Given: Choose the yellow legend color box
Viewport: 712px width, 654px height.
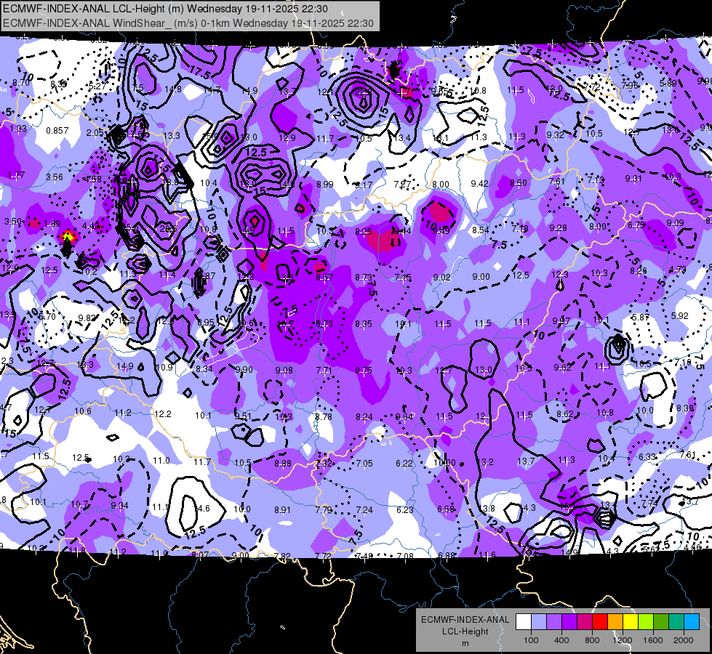Looking at the screenshot, I should pyautogui.click(x=631, y=622).
